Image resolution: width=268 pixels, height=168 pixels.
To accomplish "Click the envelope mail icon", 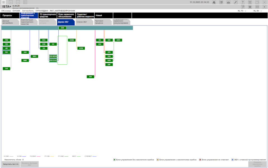I will pyautogui.click(x=257, y=7).
